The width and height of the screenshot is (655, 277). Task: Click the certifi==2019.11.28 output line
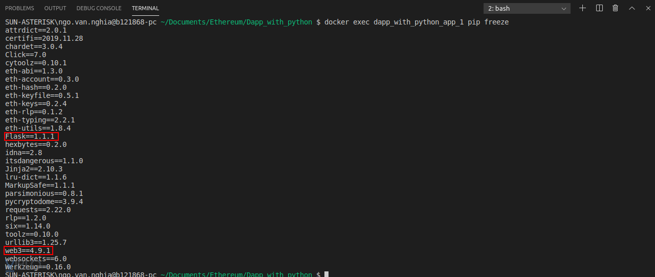[44, 38]
